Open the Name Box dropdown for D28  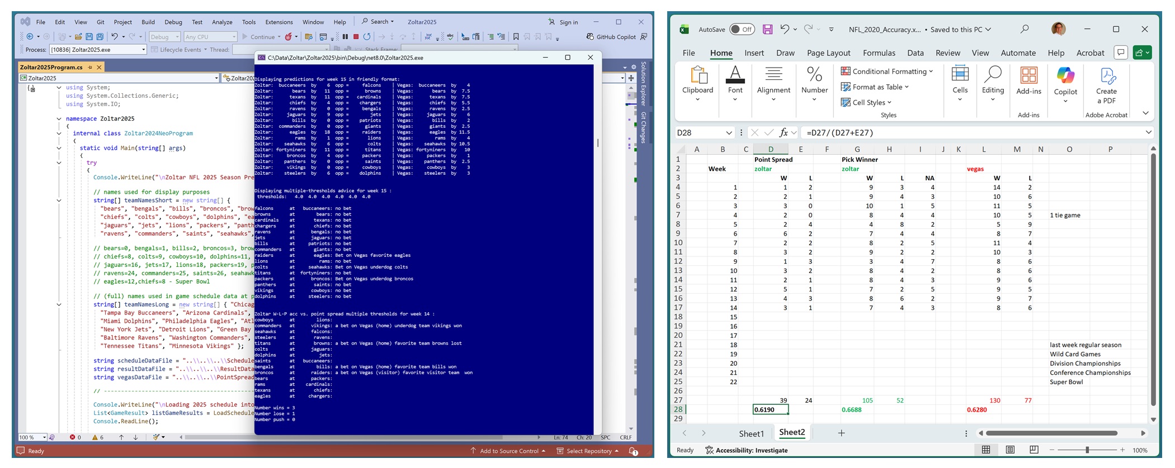pyautogui.click(x=729, y=133)
